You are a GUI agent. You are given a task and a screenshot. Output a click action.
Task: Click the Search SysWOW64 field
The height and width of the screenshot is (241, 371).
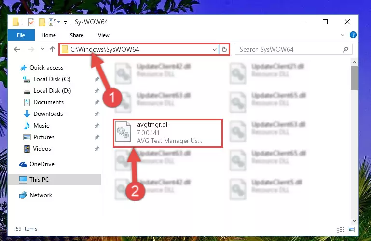click(x=293, y=50)
